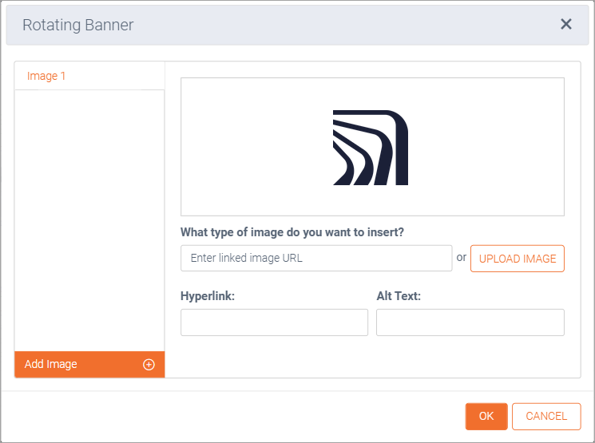
Task: Click the empty dialog footer left of OK
Action: coord(240,416)
